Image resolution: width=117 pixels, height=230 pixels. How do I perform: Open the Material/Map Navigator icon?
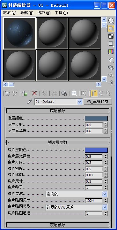coord(111,83)
